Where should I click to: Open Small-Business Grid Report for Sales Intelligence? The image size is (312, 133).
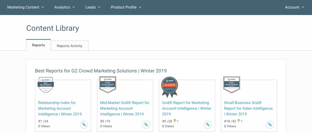click(x=248, y=108)
